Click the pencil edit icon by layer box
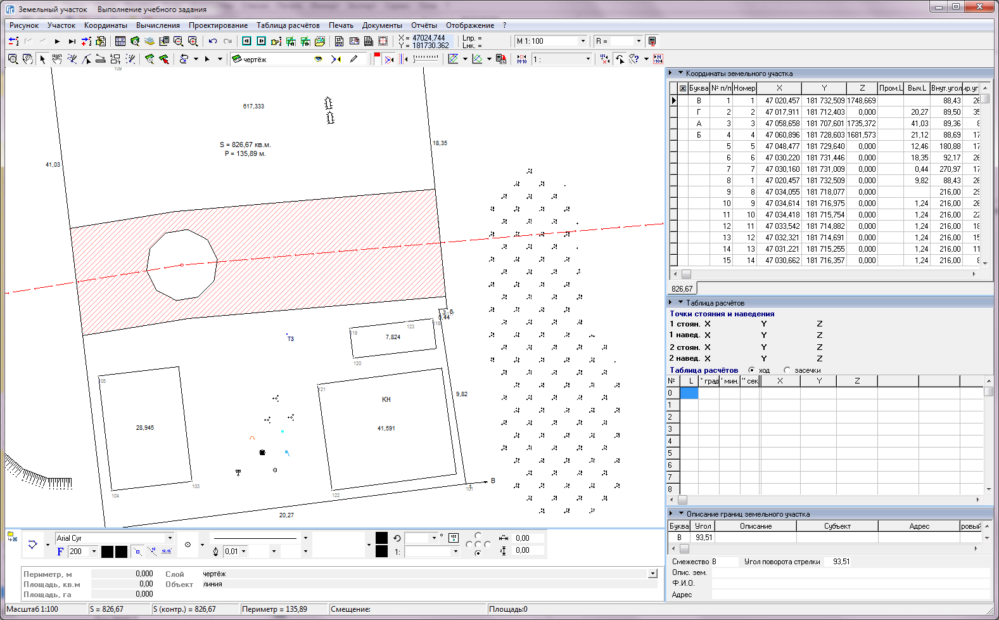Image resolution: width=999 pixels, height=620 pixels. pyautogui.click(x=353, y=59)
